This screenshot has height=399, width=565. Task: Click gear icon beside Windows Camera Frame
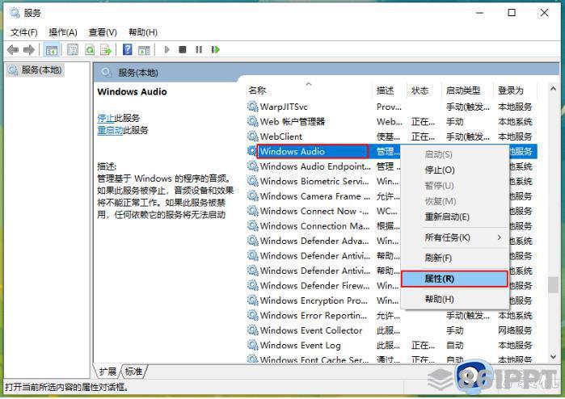click(252, 196)
